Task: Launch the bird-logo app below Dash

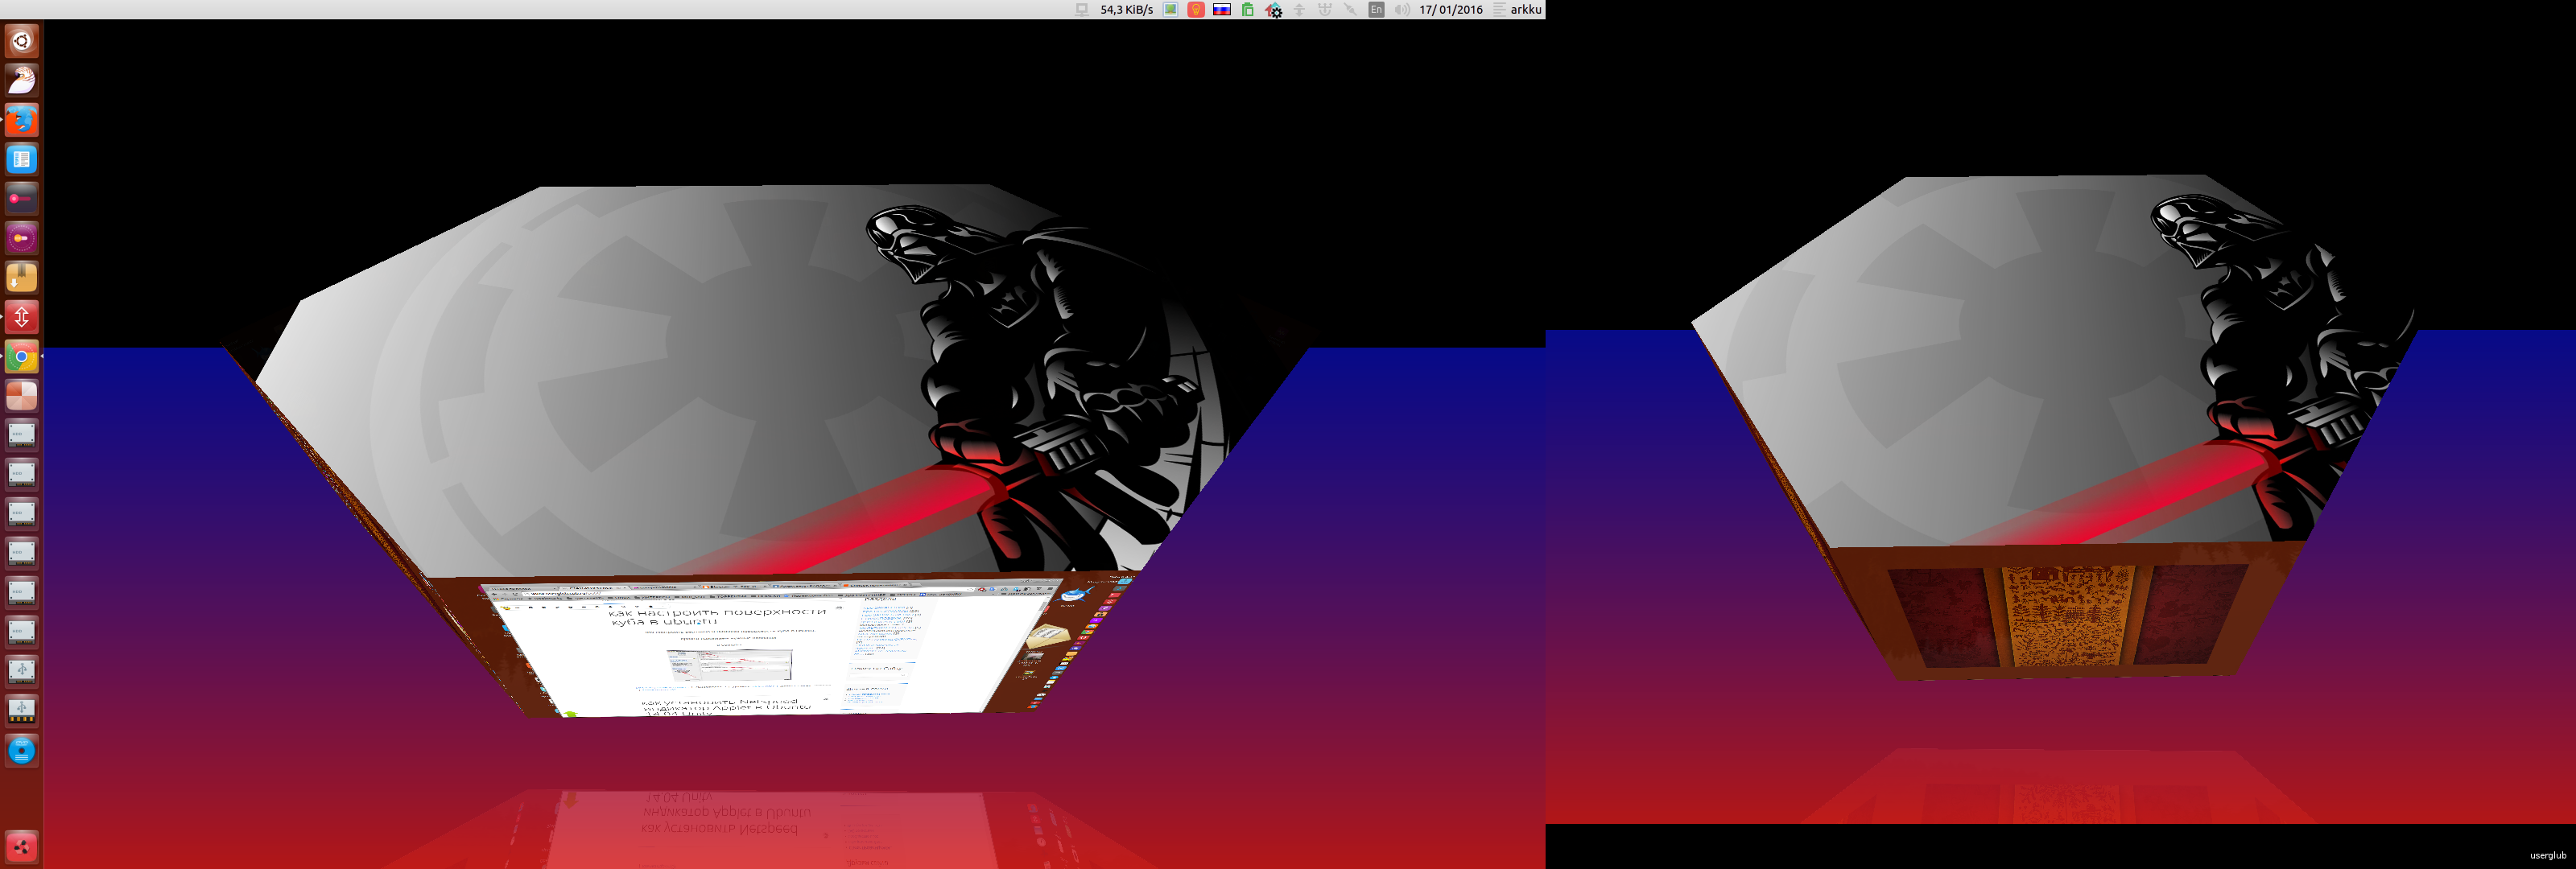Action: 22,80
